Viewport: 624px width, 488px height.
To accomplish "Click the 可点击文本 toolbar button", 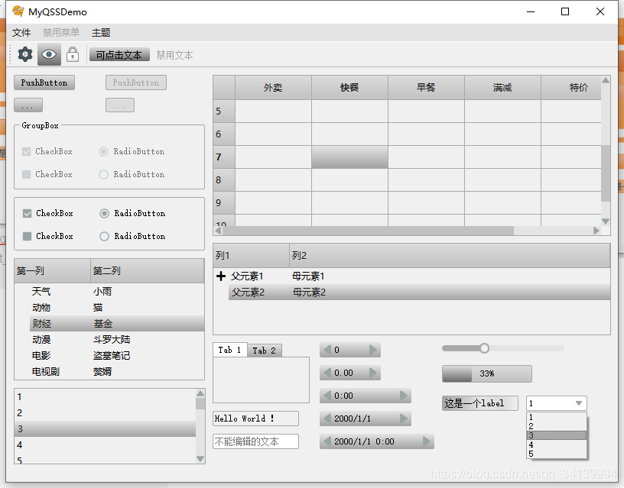I will click(x=119, y=54).
